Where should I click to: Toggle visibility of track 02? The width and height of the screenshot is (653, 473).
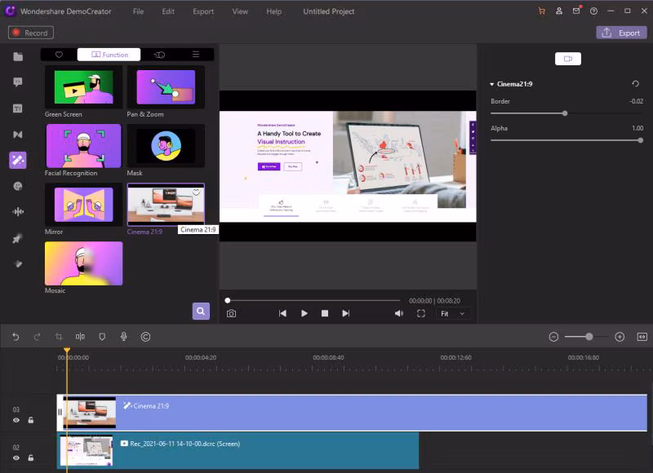click(16, 458)
